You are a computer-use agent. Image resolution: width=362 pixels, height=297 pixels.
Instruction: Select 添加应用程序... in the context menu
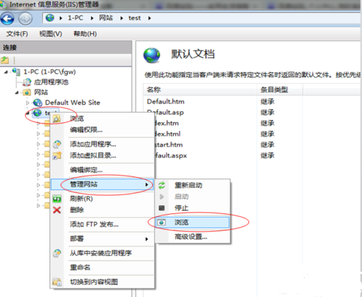point(102,145)
